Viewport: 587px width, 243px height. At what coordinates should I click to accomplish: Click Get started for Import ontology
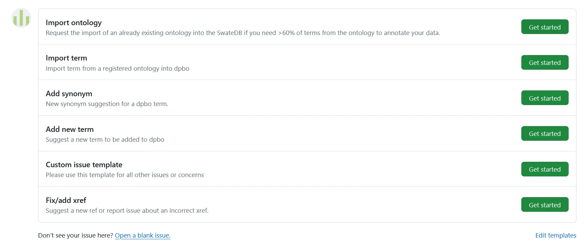[545, 27]
